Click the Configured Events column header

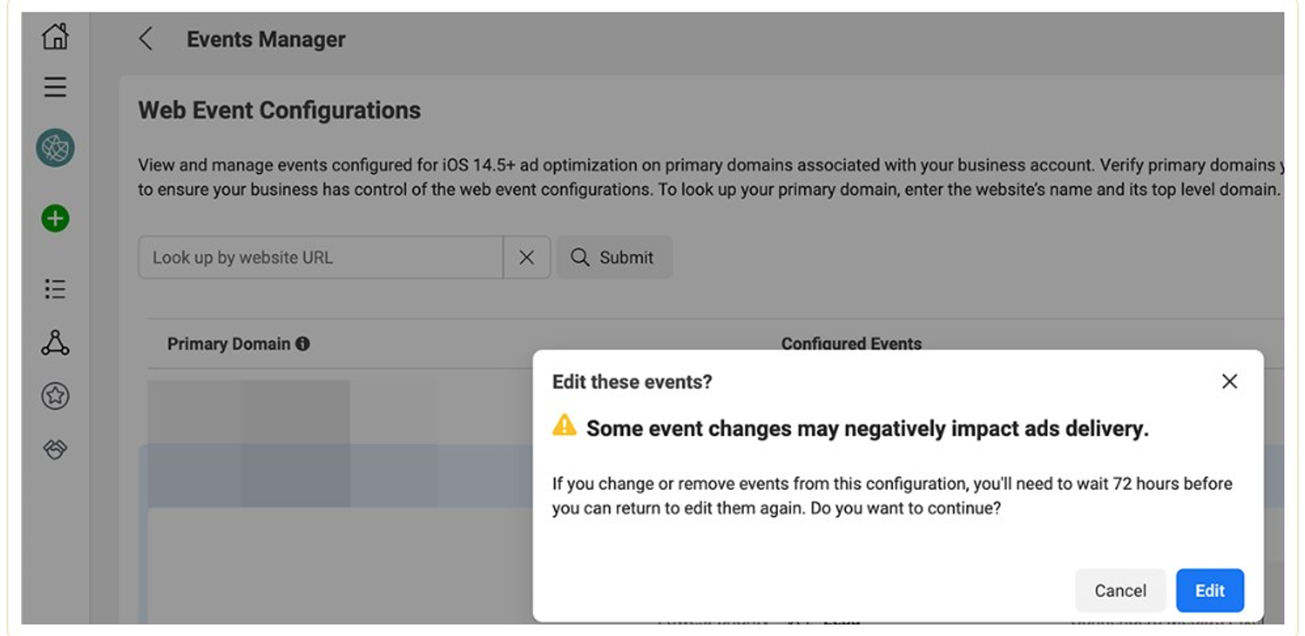851,343
